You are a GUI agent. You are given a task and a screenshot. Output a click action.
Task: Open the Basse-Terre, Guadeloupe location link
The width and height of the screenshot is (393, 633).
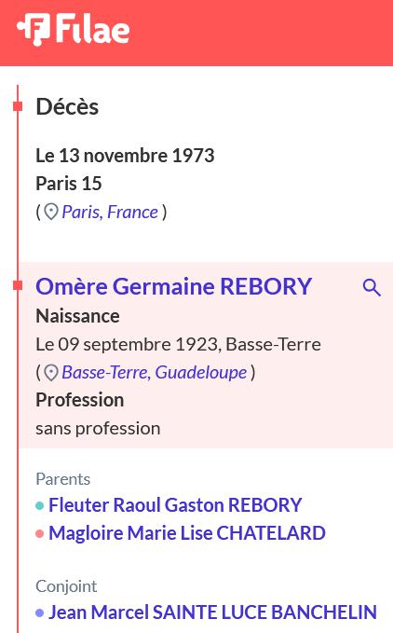click(x=155, y=372)
